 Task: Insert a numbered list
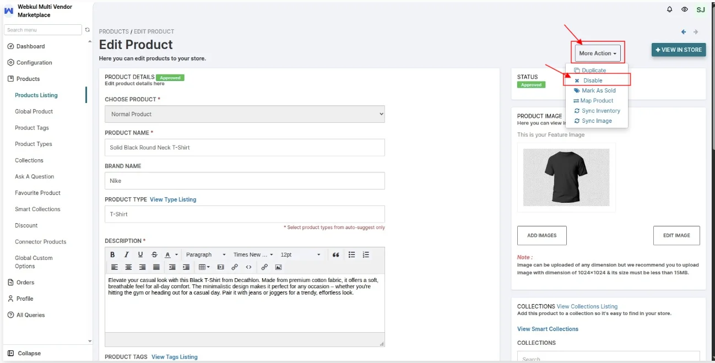tap(366, 254)
